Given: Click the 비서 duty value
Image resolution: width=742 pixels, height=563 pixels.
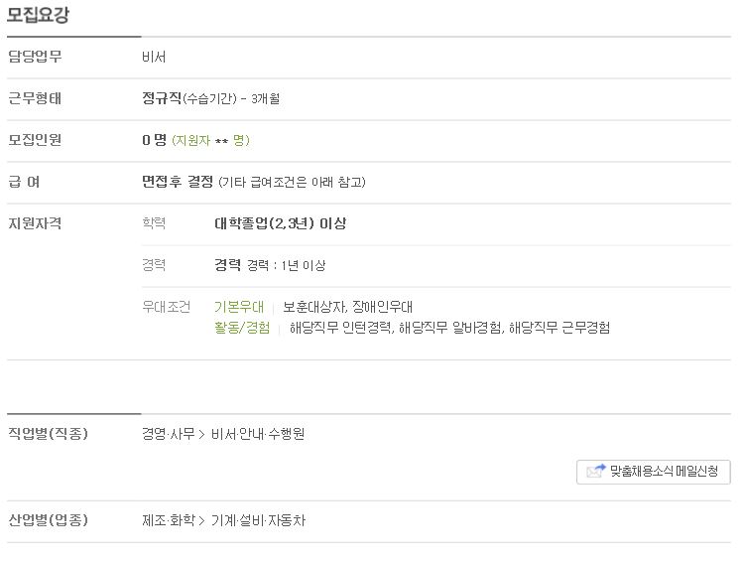Looking at the screenshot, I should [154, 57].
